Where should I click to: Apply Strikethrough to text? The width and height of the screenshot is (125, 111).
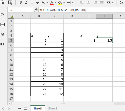(38, 2)
